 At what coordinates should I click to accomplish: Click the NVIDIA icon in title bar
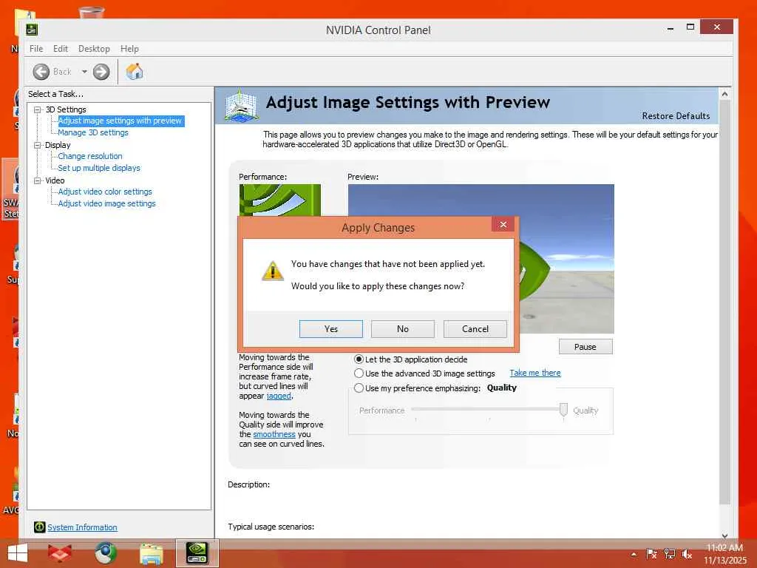(x=32, y=30)
